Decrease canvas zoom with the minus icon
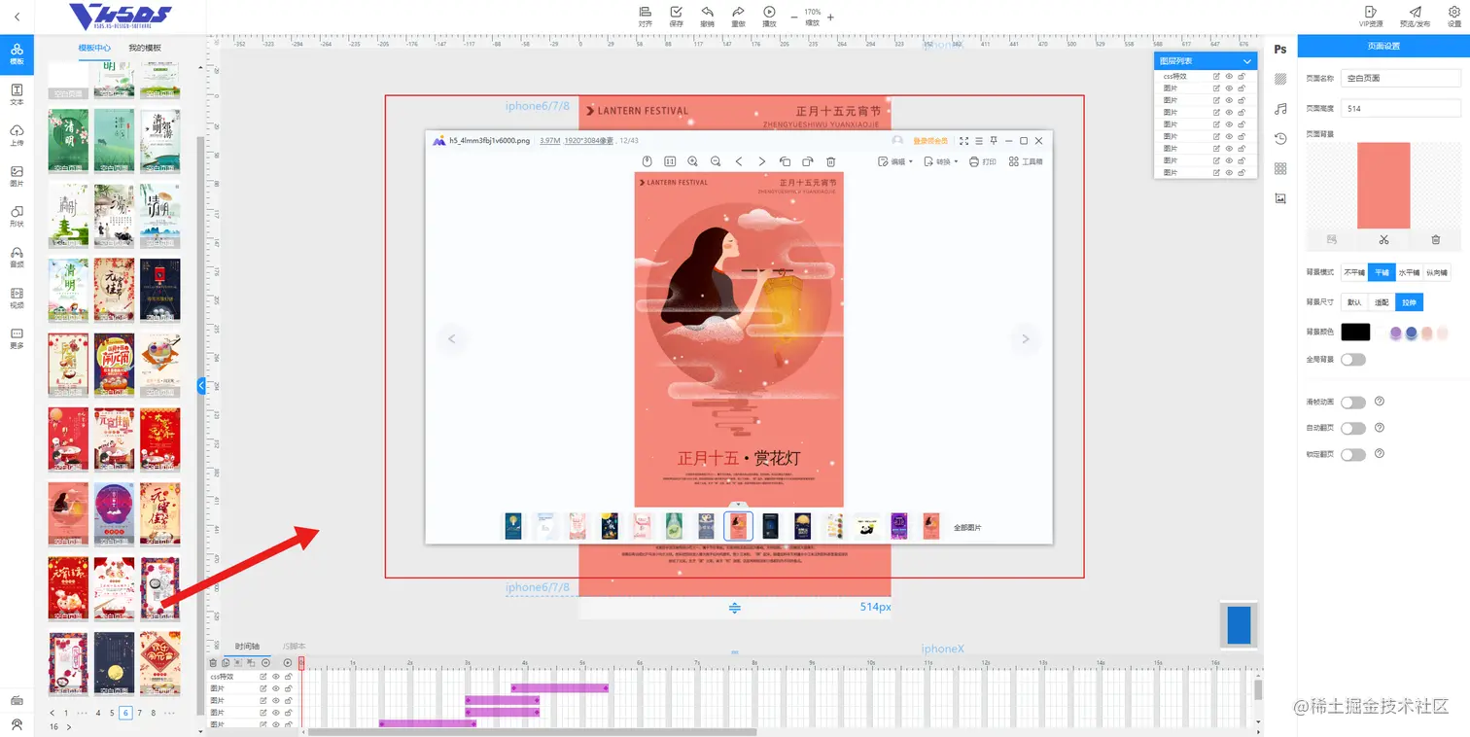The width and height of the screenshot is (1470, 737). click(x=794, y=18)
